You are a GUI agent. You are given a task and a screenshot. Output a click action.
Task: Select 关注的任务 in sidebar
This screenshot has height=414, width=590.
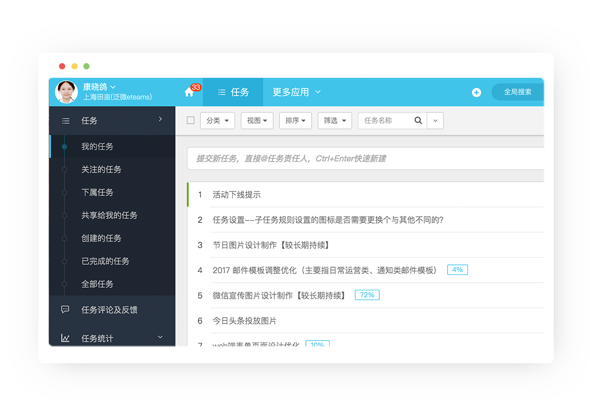coord(101,169)
